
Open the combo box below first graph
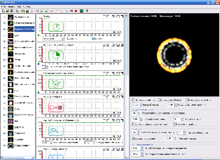(x=53, y=38)
